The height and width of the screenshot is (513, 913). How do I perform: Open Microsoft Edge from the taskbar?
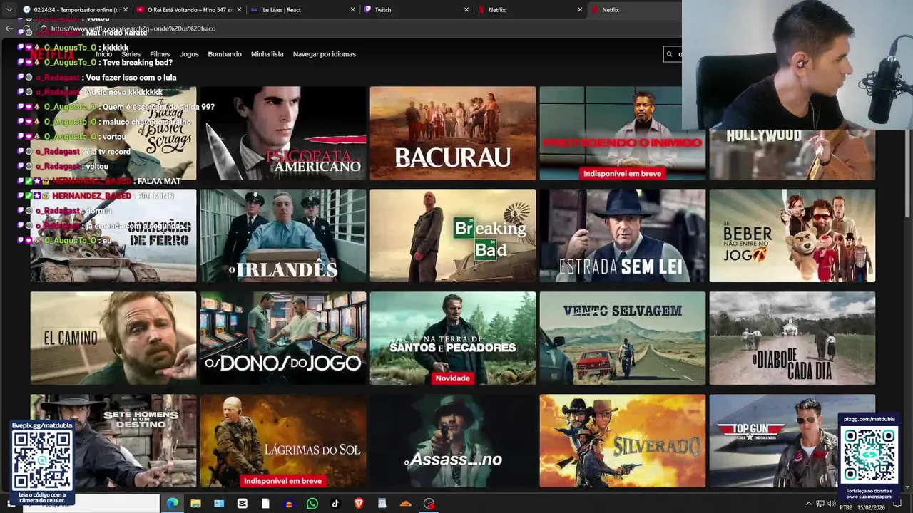[x=173, y=504]
